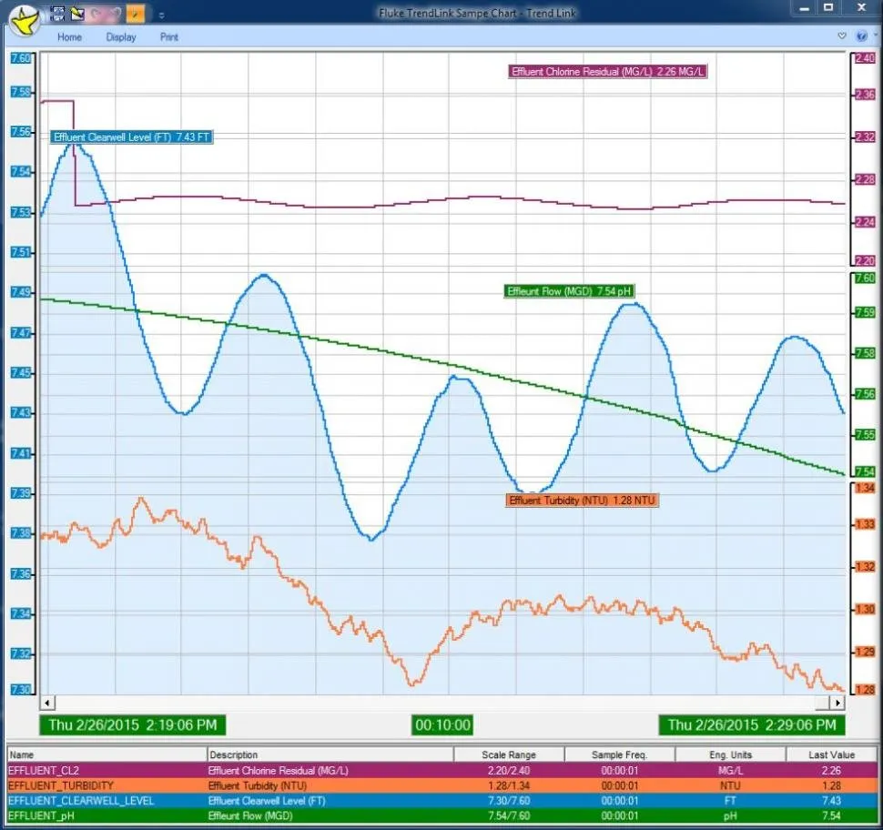Expand the quick access toolbar customize dropdown
The height and width of the screenshot is (830, 883).
pyautogui.click(x=161, y=15)
